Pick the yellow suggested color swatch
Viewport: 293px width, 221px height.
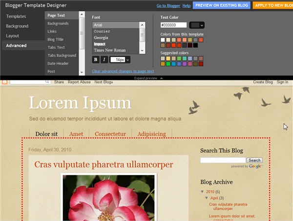(168, 59)
